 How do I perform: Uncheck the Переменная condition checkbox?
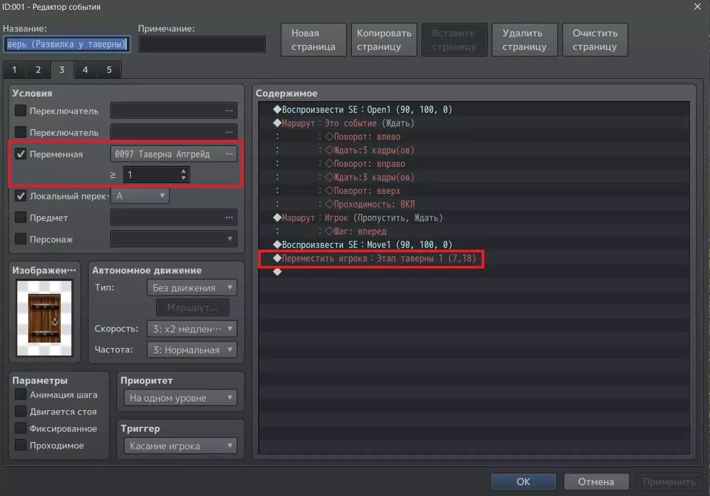pyautogui.click(x=21, y=154)
